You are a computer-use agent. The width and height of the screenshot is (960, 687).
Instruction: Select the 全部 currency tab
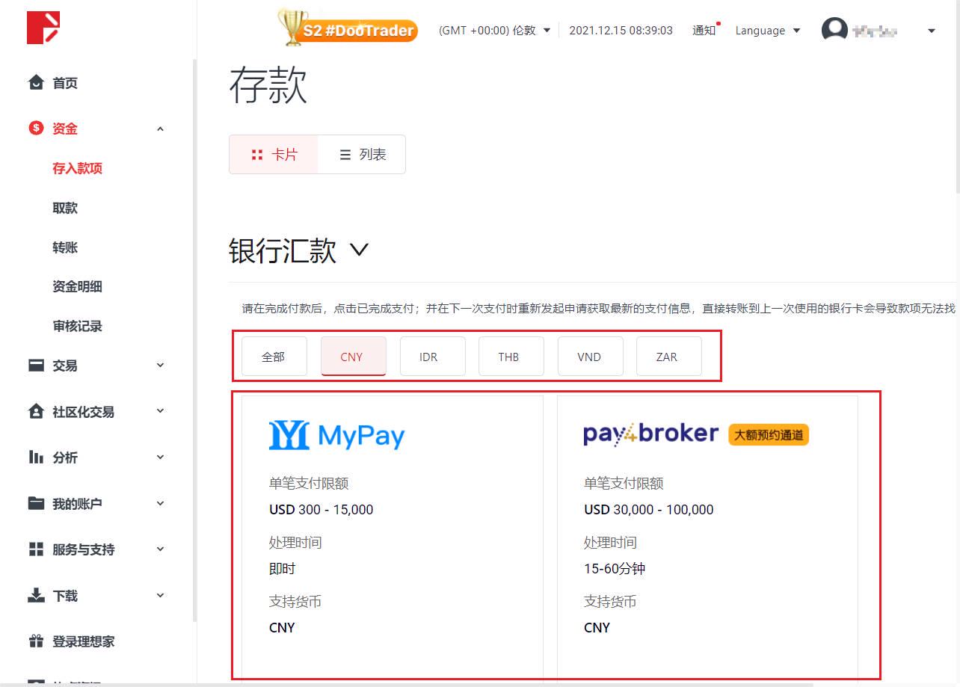click(x=274, y=357)
